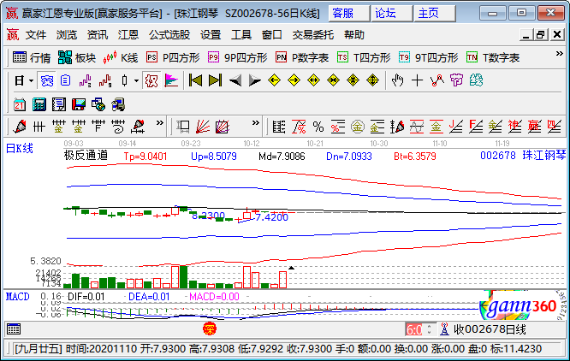The image size is (570, 361).
Task: Click the Gann square with fan icon
Action: point(223,127)
